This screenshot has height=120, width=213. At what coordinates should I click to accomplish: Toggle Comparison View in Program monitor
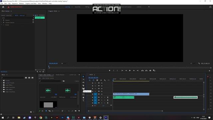[x=154, y=70]
